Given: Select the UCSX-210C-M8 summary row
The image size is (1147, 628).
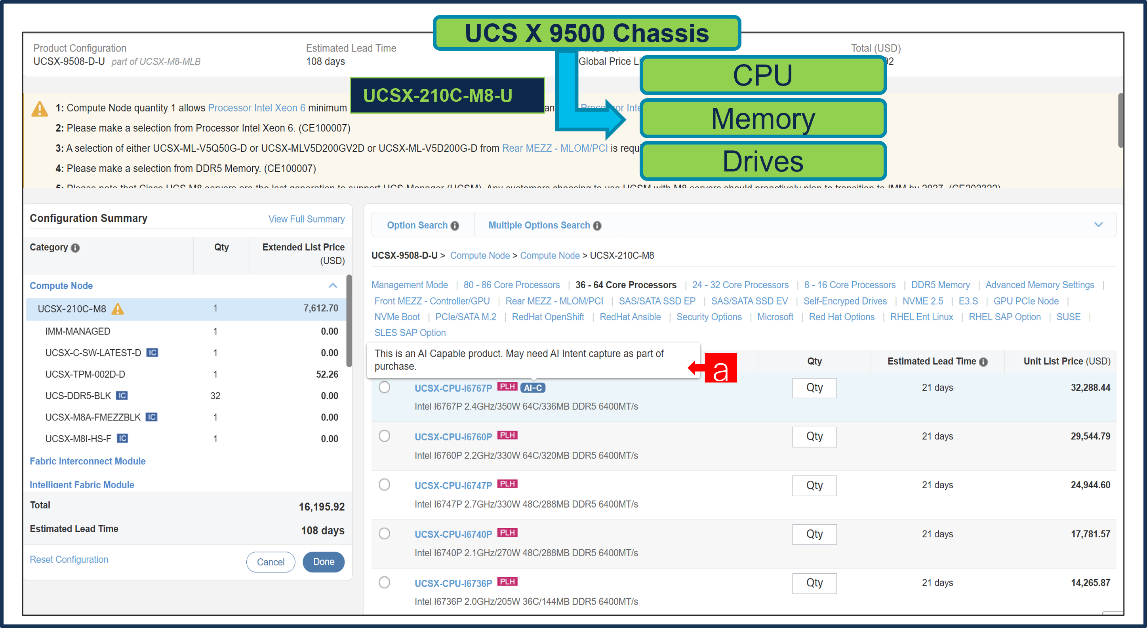Looking at the screenshot, I should [186, 308].
